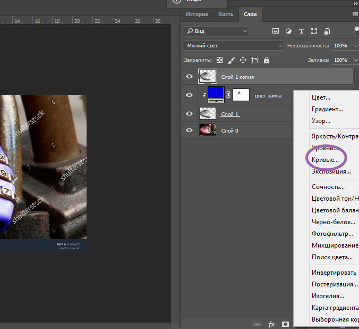The height and width of the screenshot is (329, 359).
Task: Choose Выборочная коррекция menu item
Action: [334, 319]
